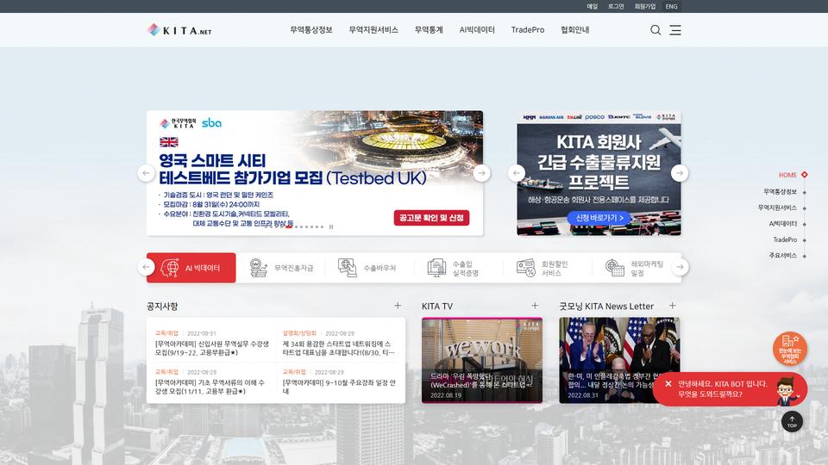Show next KITA 회원사 side banner
The image size is (828, 465).
680,173
